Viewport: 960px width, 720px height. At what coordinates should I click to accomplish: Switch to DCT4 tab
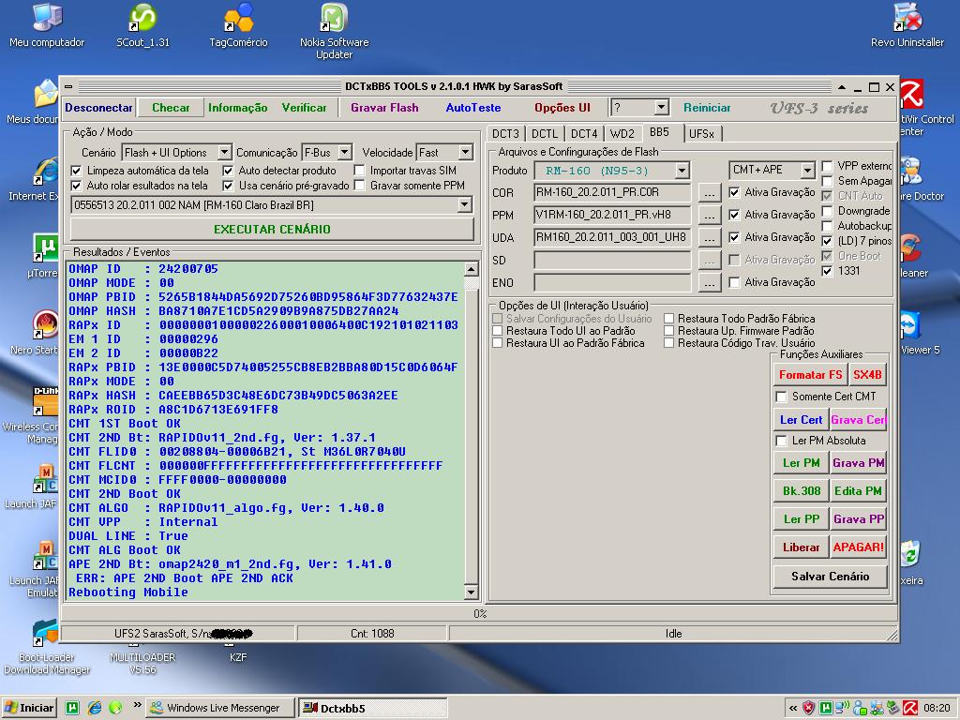pos(583,133)
